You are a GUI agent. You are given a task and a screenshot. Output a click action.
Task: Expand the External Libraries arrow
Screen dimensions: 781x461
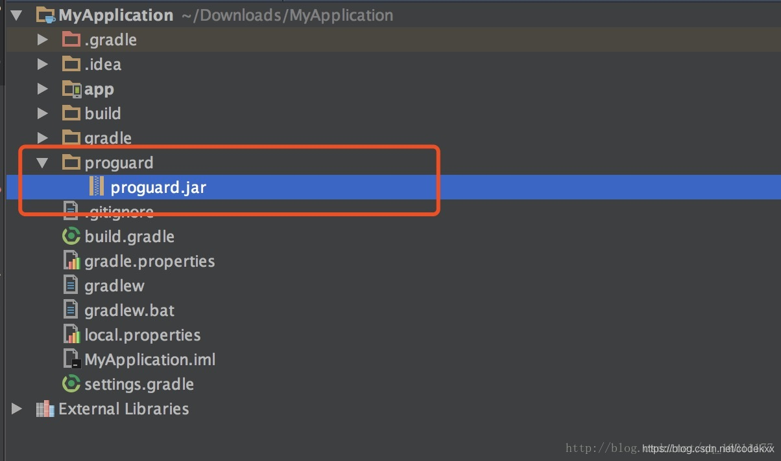[x=17, y=409]
